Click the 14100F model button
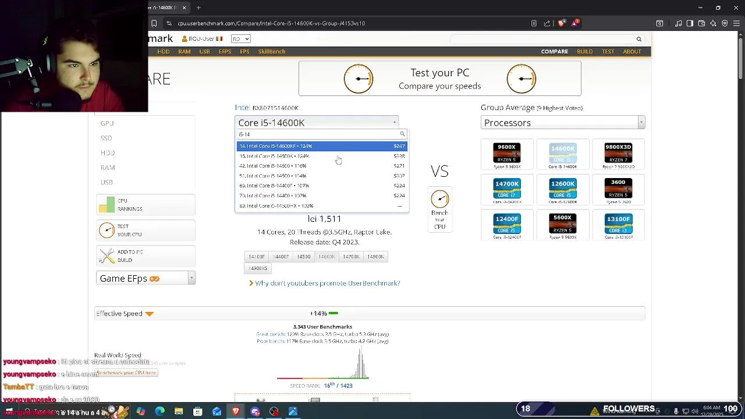This screenshot has width=745, height=419. coord(257,257)
